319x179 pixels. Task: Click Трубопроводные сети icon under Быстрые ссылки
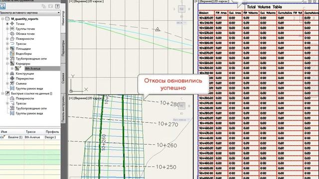pyautogui.click(x=12, y=108)
